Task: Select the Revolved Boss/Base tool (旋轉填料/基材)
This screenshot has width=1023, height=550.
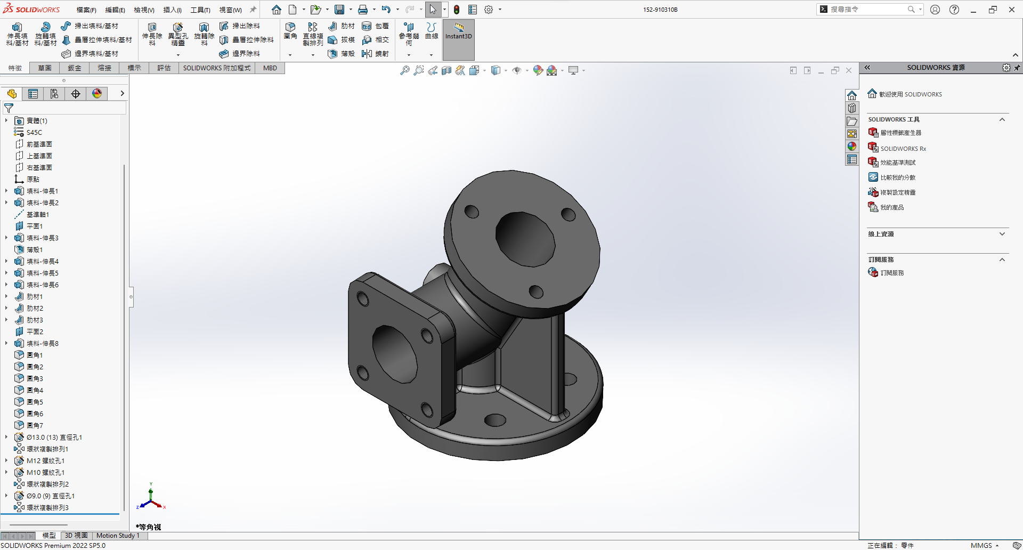Action: (45, 34)
